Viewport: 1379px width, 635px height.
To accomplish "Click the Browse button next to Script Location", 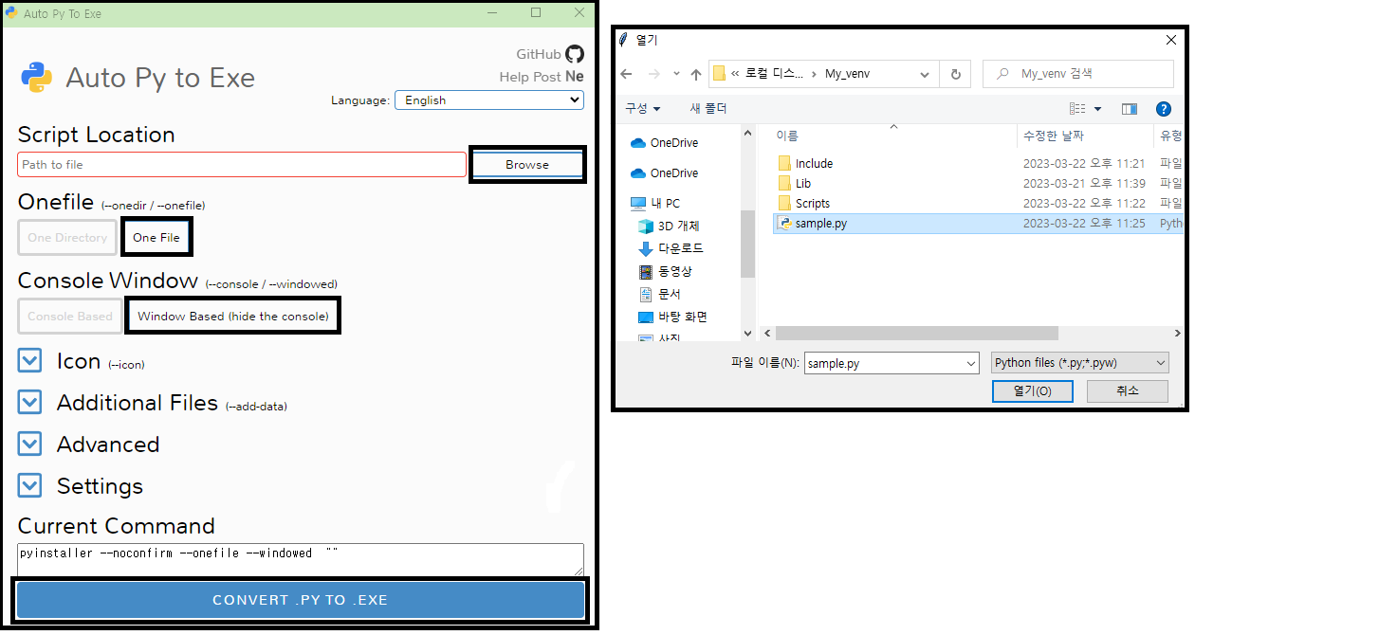I will pos(527,164).
